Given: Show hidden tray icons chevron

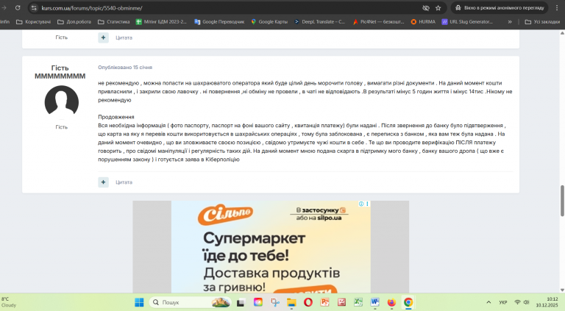Looking at the screenshot, I should point(488,302).
